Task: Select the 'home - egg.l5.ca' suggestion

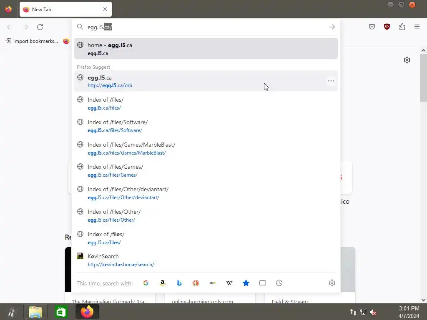Action: coord(206,49)
